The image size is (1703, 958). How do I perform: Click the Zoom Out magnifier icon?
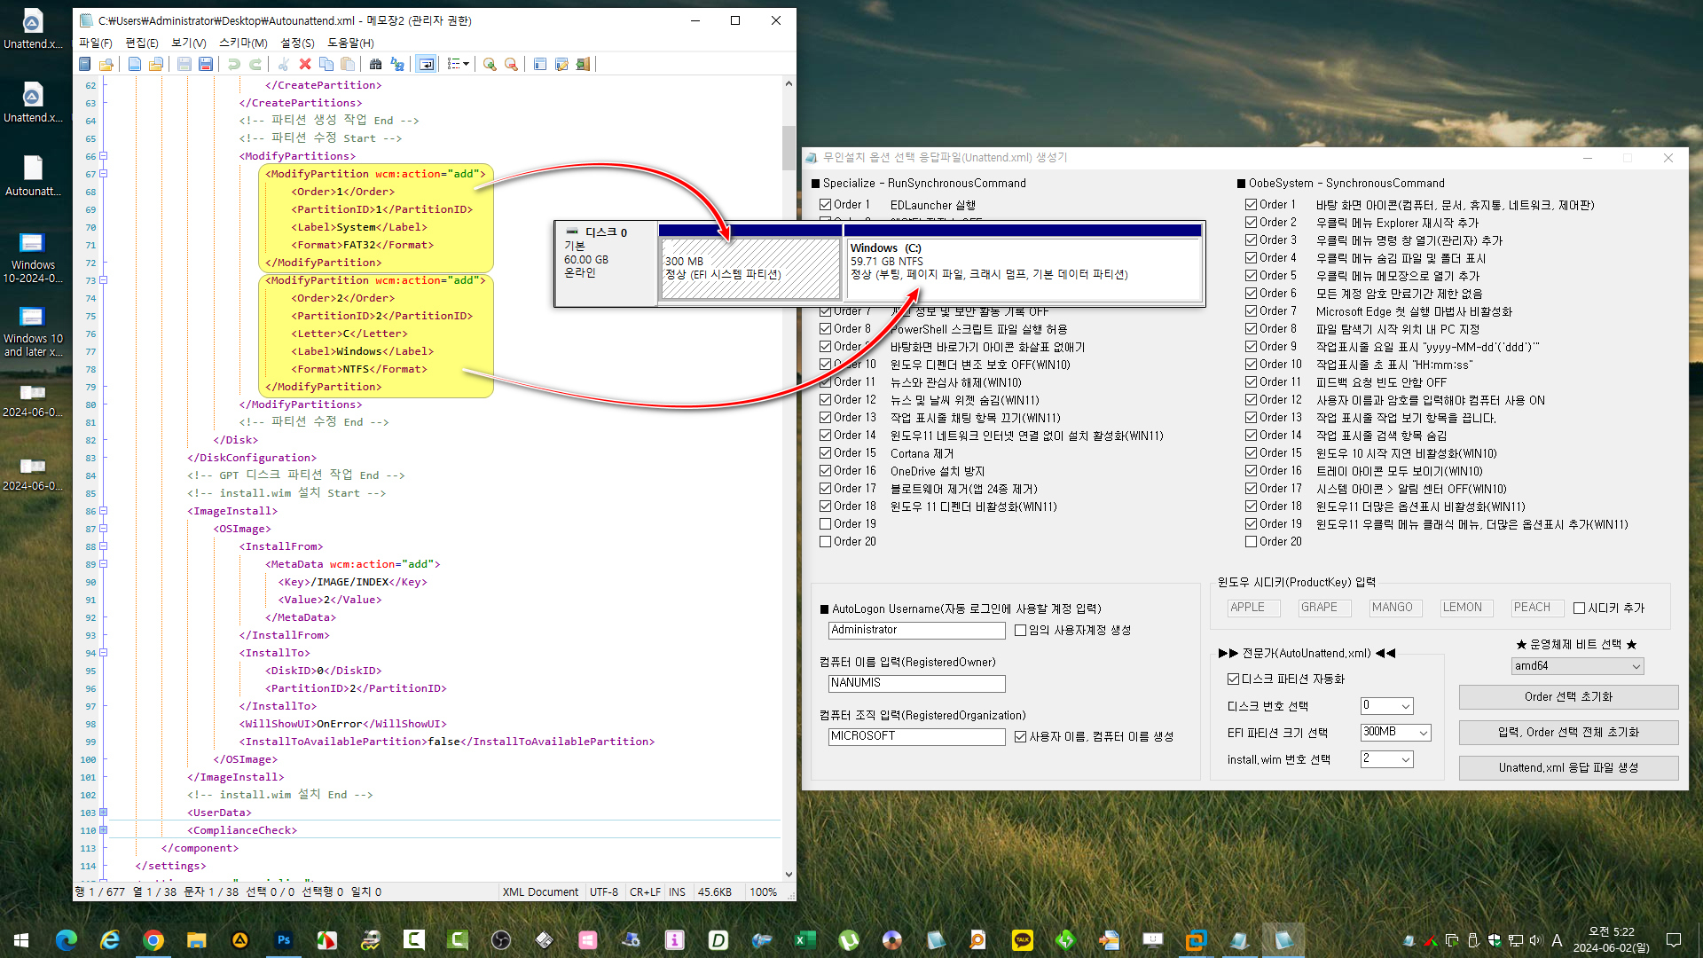pos(511,64)
